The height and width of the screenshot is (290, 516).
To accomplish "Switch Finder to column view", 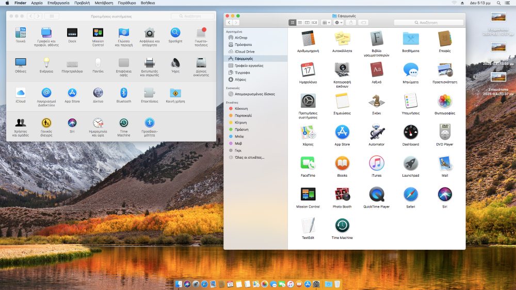I will point(307,23).
